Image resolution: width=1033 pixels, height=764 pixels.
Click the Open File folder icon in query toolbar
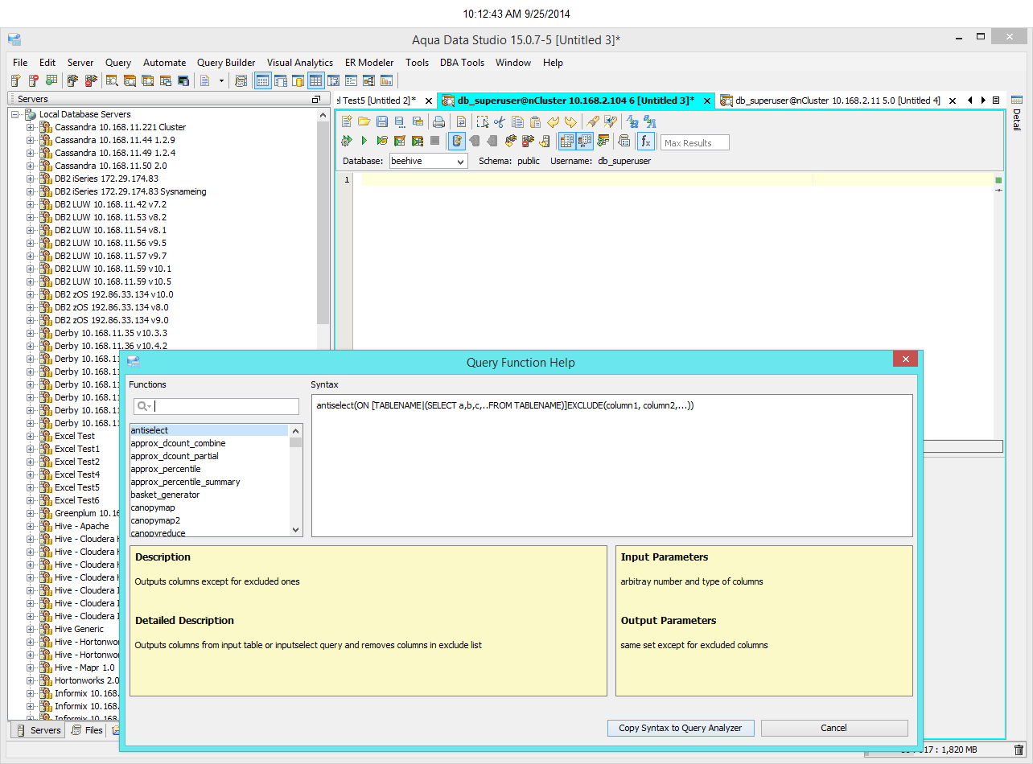point(364,121)
